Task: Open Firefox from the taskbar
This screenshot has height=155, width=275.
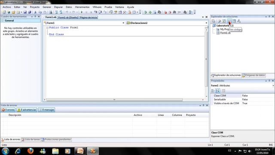Action: pos(31,151)
